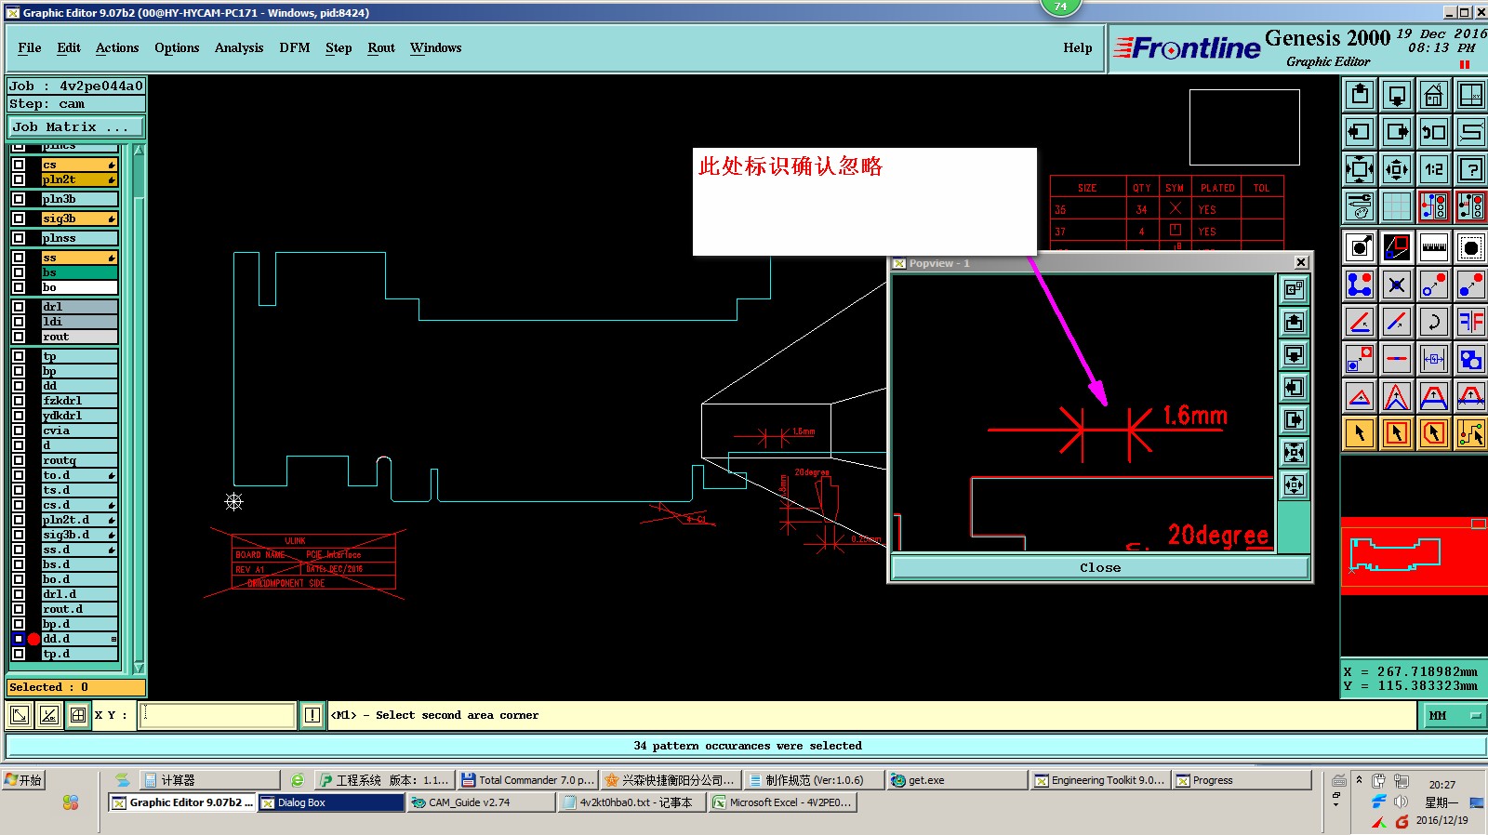Open the File menu

point(30,48)
